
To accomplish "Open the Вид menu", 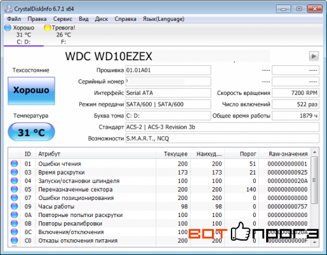I will point(84,19).
